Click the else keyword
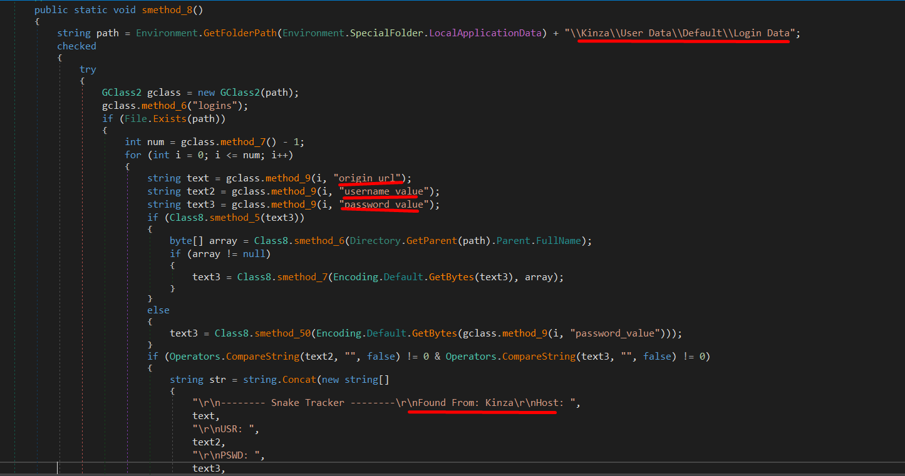 click(158, 310)
